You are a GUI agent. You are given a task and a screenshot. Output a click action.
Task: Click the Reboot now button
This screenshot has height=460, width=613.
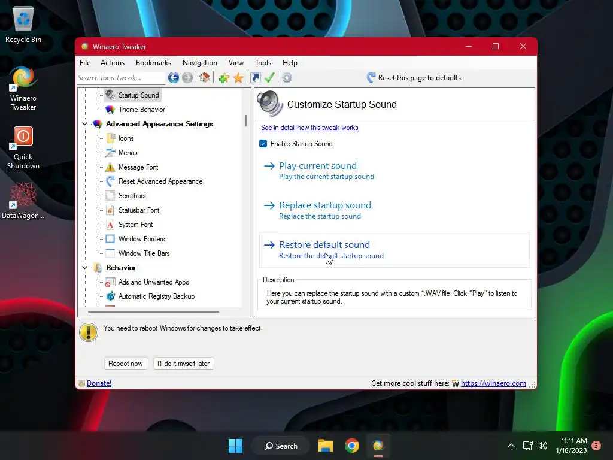[x=126, y=364]
